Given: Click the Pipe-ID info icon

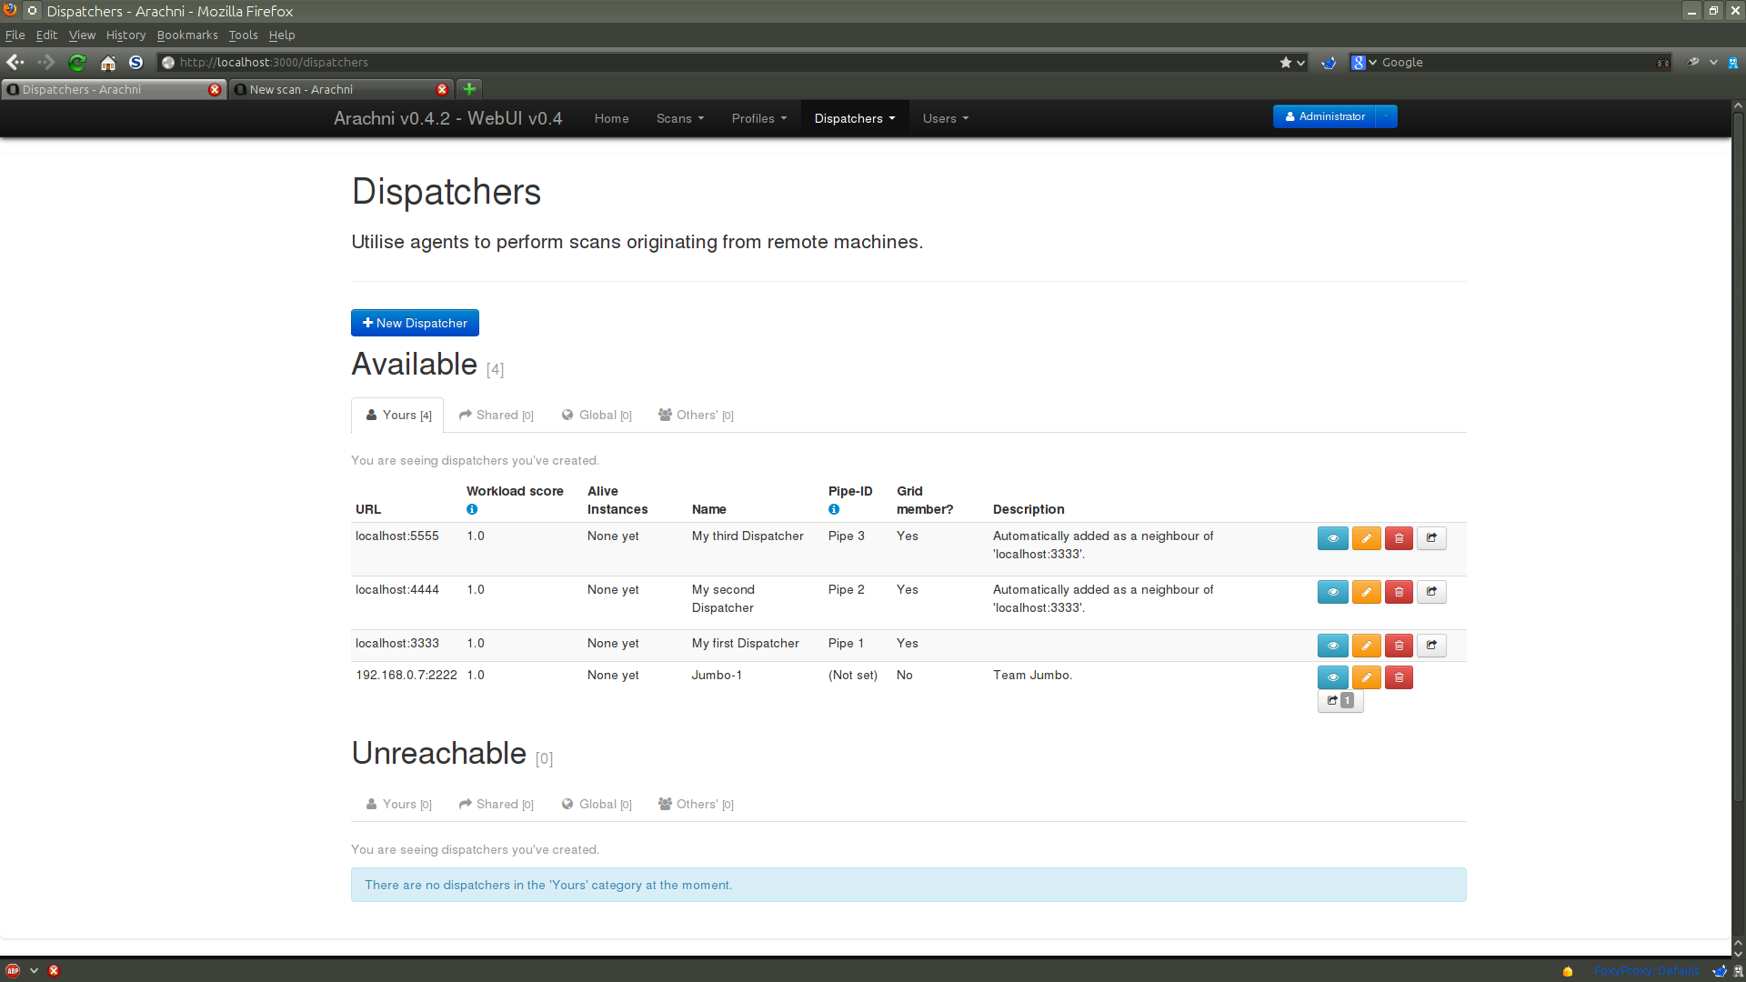Looking at the screenshot, I should tap(834, 509).
